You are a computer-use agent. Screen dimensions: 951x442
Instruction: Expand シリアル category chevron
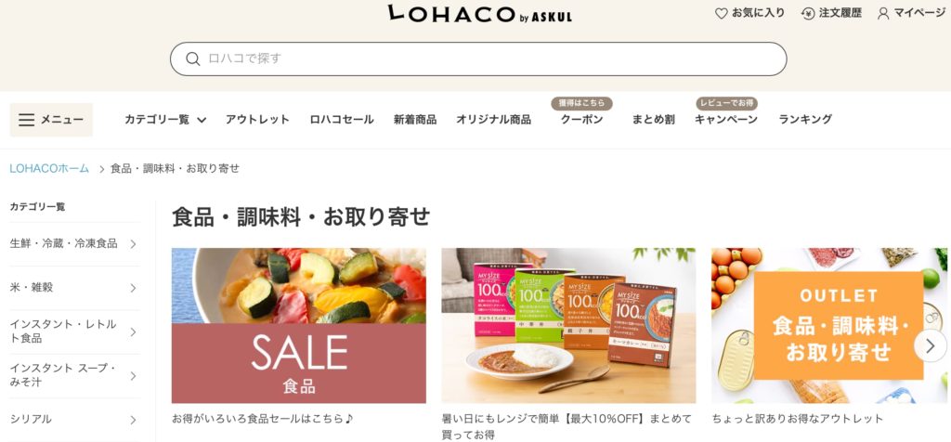(x=134, y=420)
